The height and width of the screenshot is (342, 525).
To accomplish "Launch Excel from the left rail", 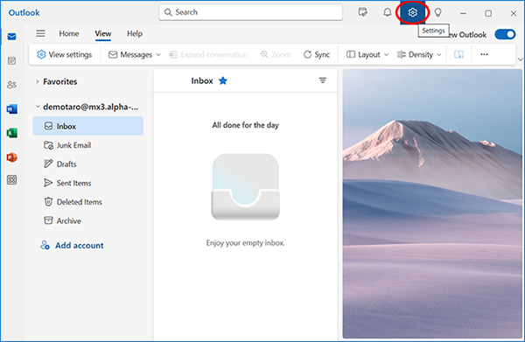I will [x=11, y=133].
